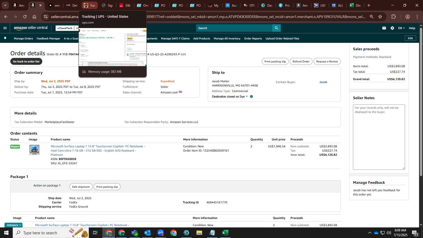Click the info icon beside Destination closed
Screen dimensions: 423x238
point(251,97)
